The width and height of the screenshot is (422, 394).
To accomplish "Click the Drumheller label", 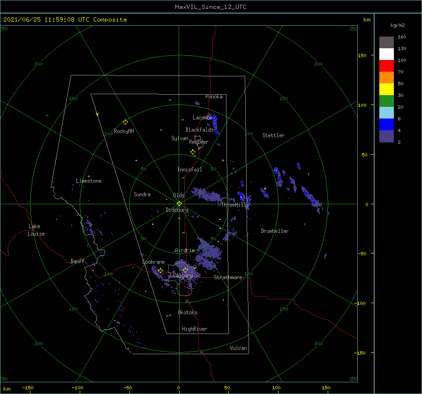I will pos(275,231).
